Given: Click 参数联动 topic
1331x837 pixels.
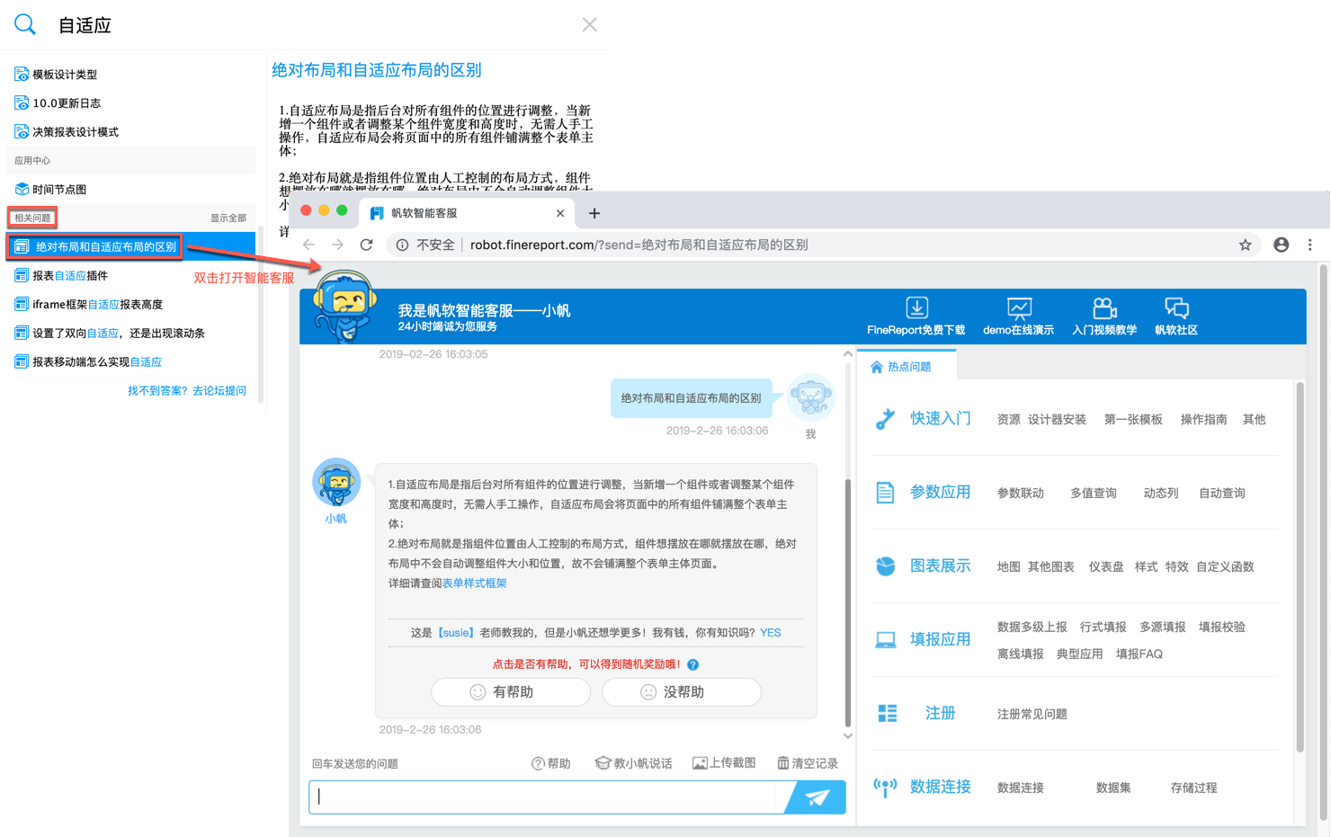Looking at the screenshot, I should pos(1020,494).
